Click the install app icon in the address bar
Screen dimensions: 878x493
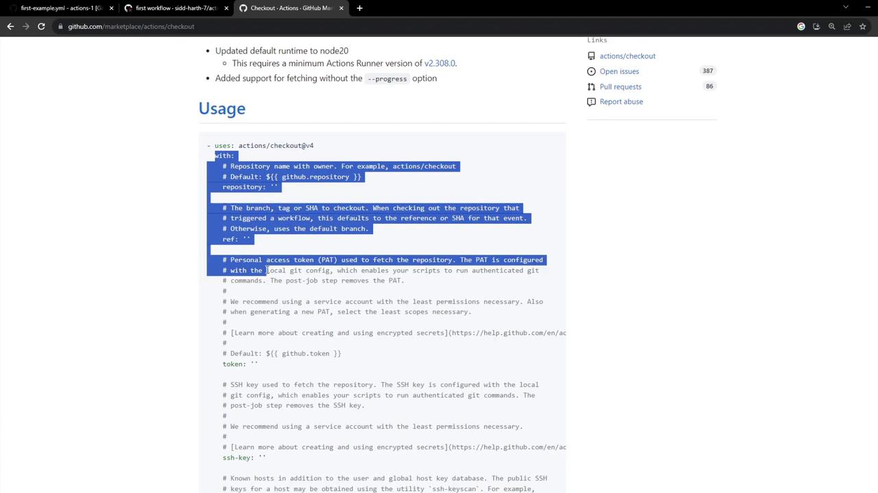(x=816, y=27)
